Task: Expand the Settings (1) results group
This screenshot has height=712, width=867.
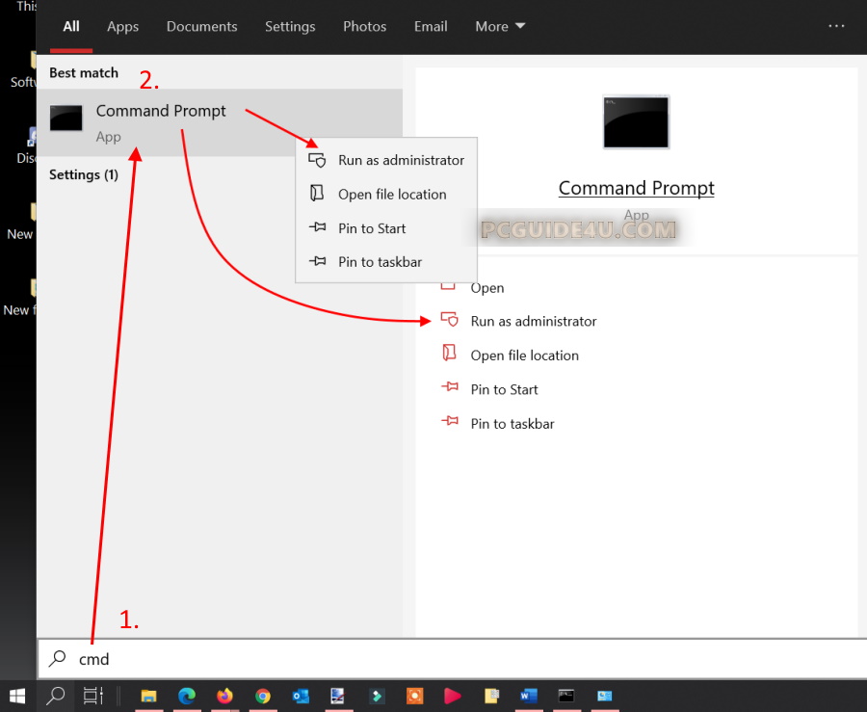Action: pos(84,174)
